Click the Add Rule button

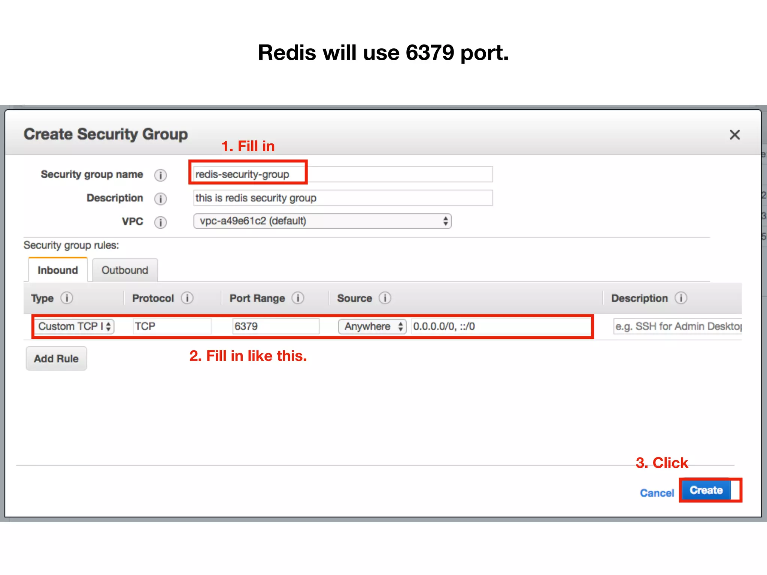(x=56, y=358)
